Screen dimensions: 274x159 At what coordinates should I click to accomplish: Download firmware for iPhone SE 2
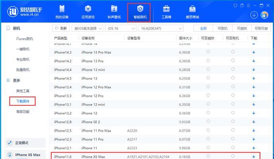click(254, 122)
